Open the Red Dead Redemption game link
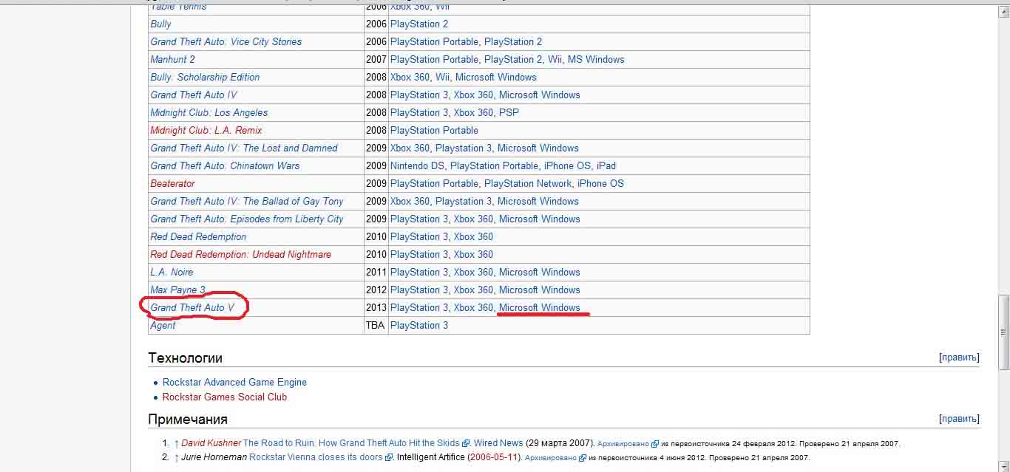1010x472 pixels. (198, 236)
